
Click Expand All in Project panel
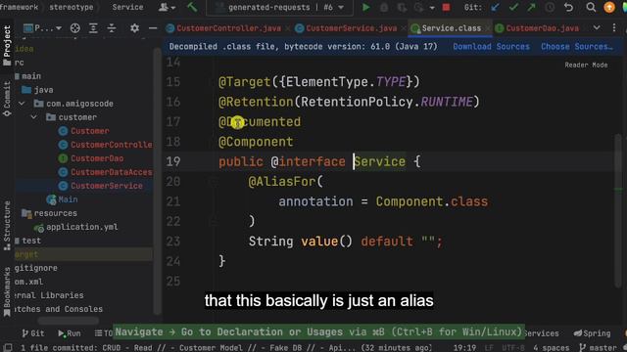pos(93,28)
